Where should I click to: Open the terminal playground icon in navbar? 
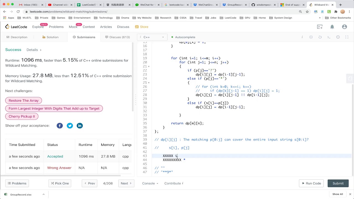320,27
